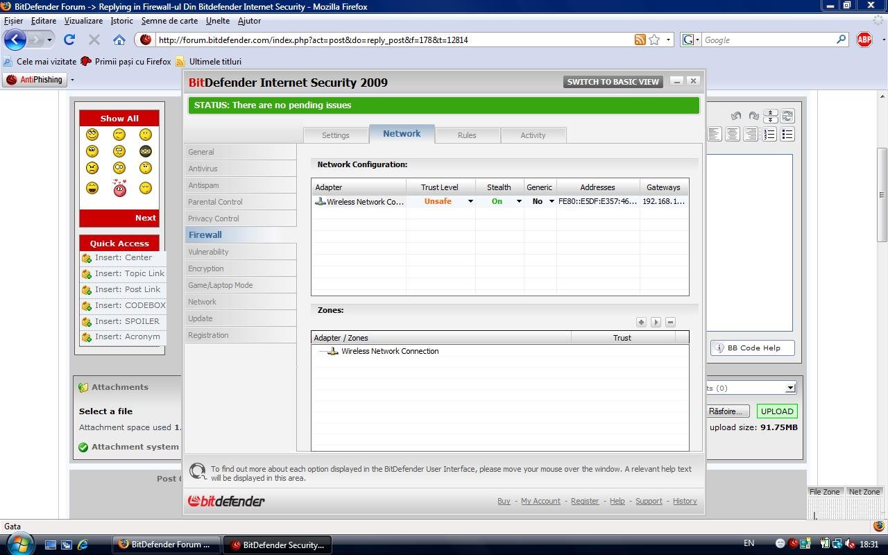The image size is (888, 555).
Task: Click the redo arrow in forum editor
Action: click(754, 116)
